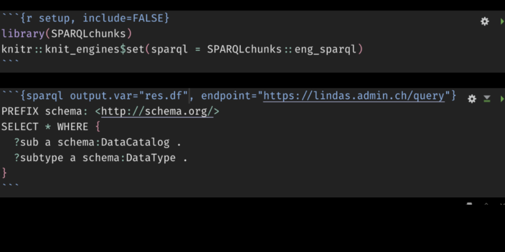Open the lindas.admin.ch/query endpoint link

[354, 96]
